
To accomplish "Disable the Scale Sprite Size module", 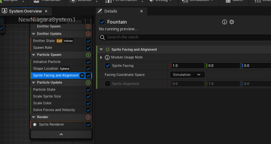I will pos(88,97).
